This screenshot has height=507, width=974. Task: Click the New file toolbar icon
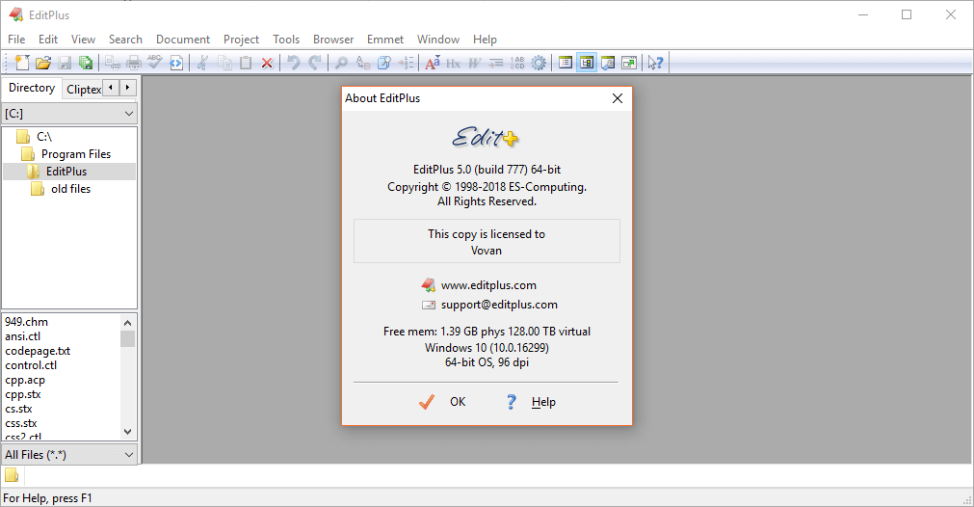coord(22,62)
